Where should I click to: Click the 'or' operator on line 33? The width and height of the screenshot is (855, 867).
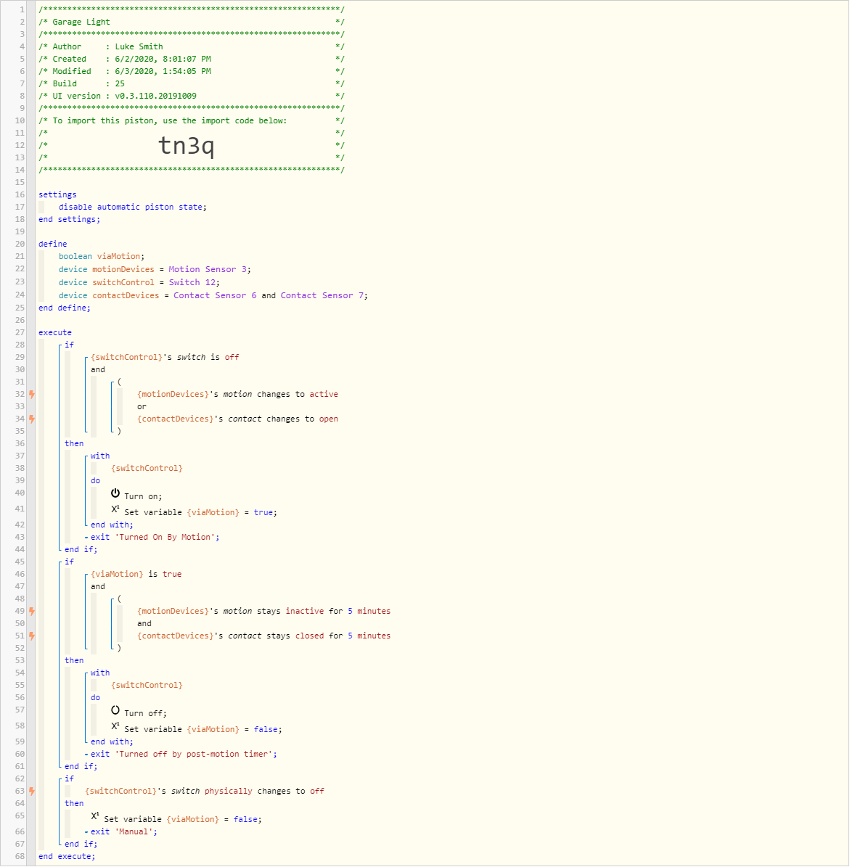tap(142, 407)
